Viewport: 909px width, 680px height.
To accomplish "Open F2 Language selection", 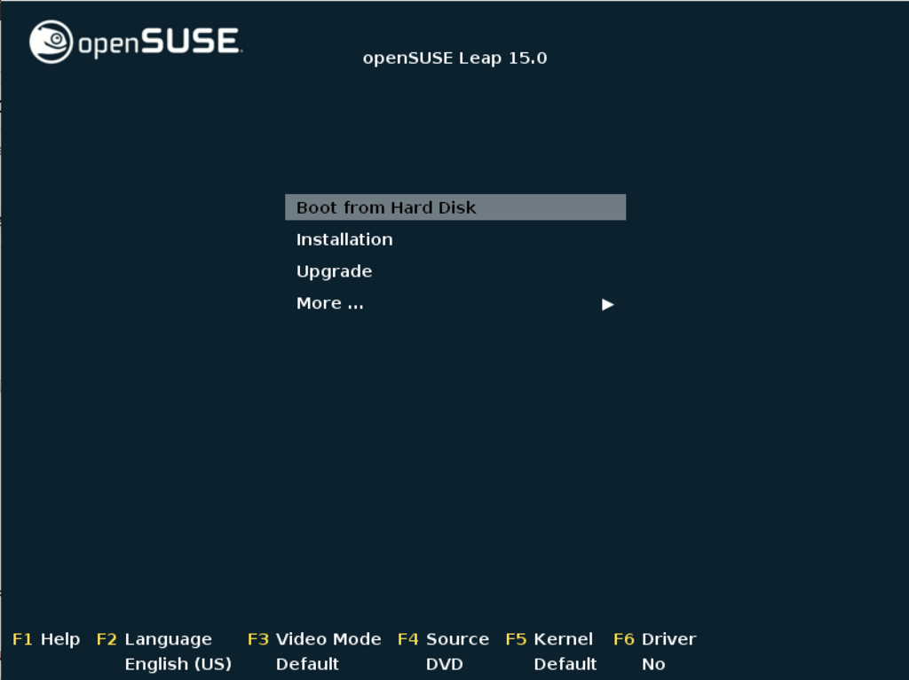I will (x=154, y=639).
